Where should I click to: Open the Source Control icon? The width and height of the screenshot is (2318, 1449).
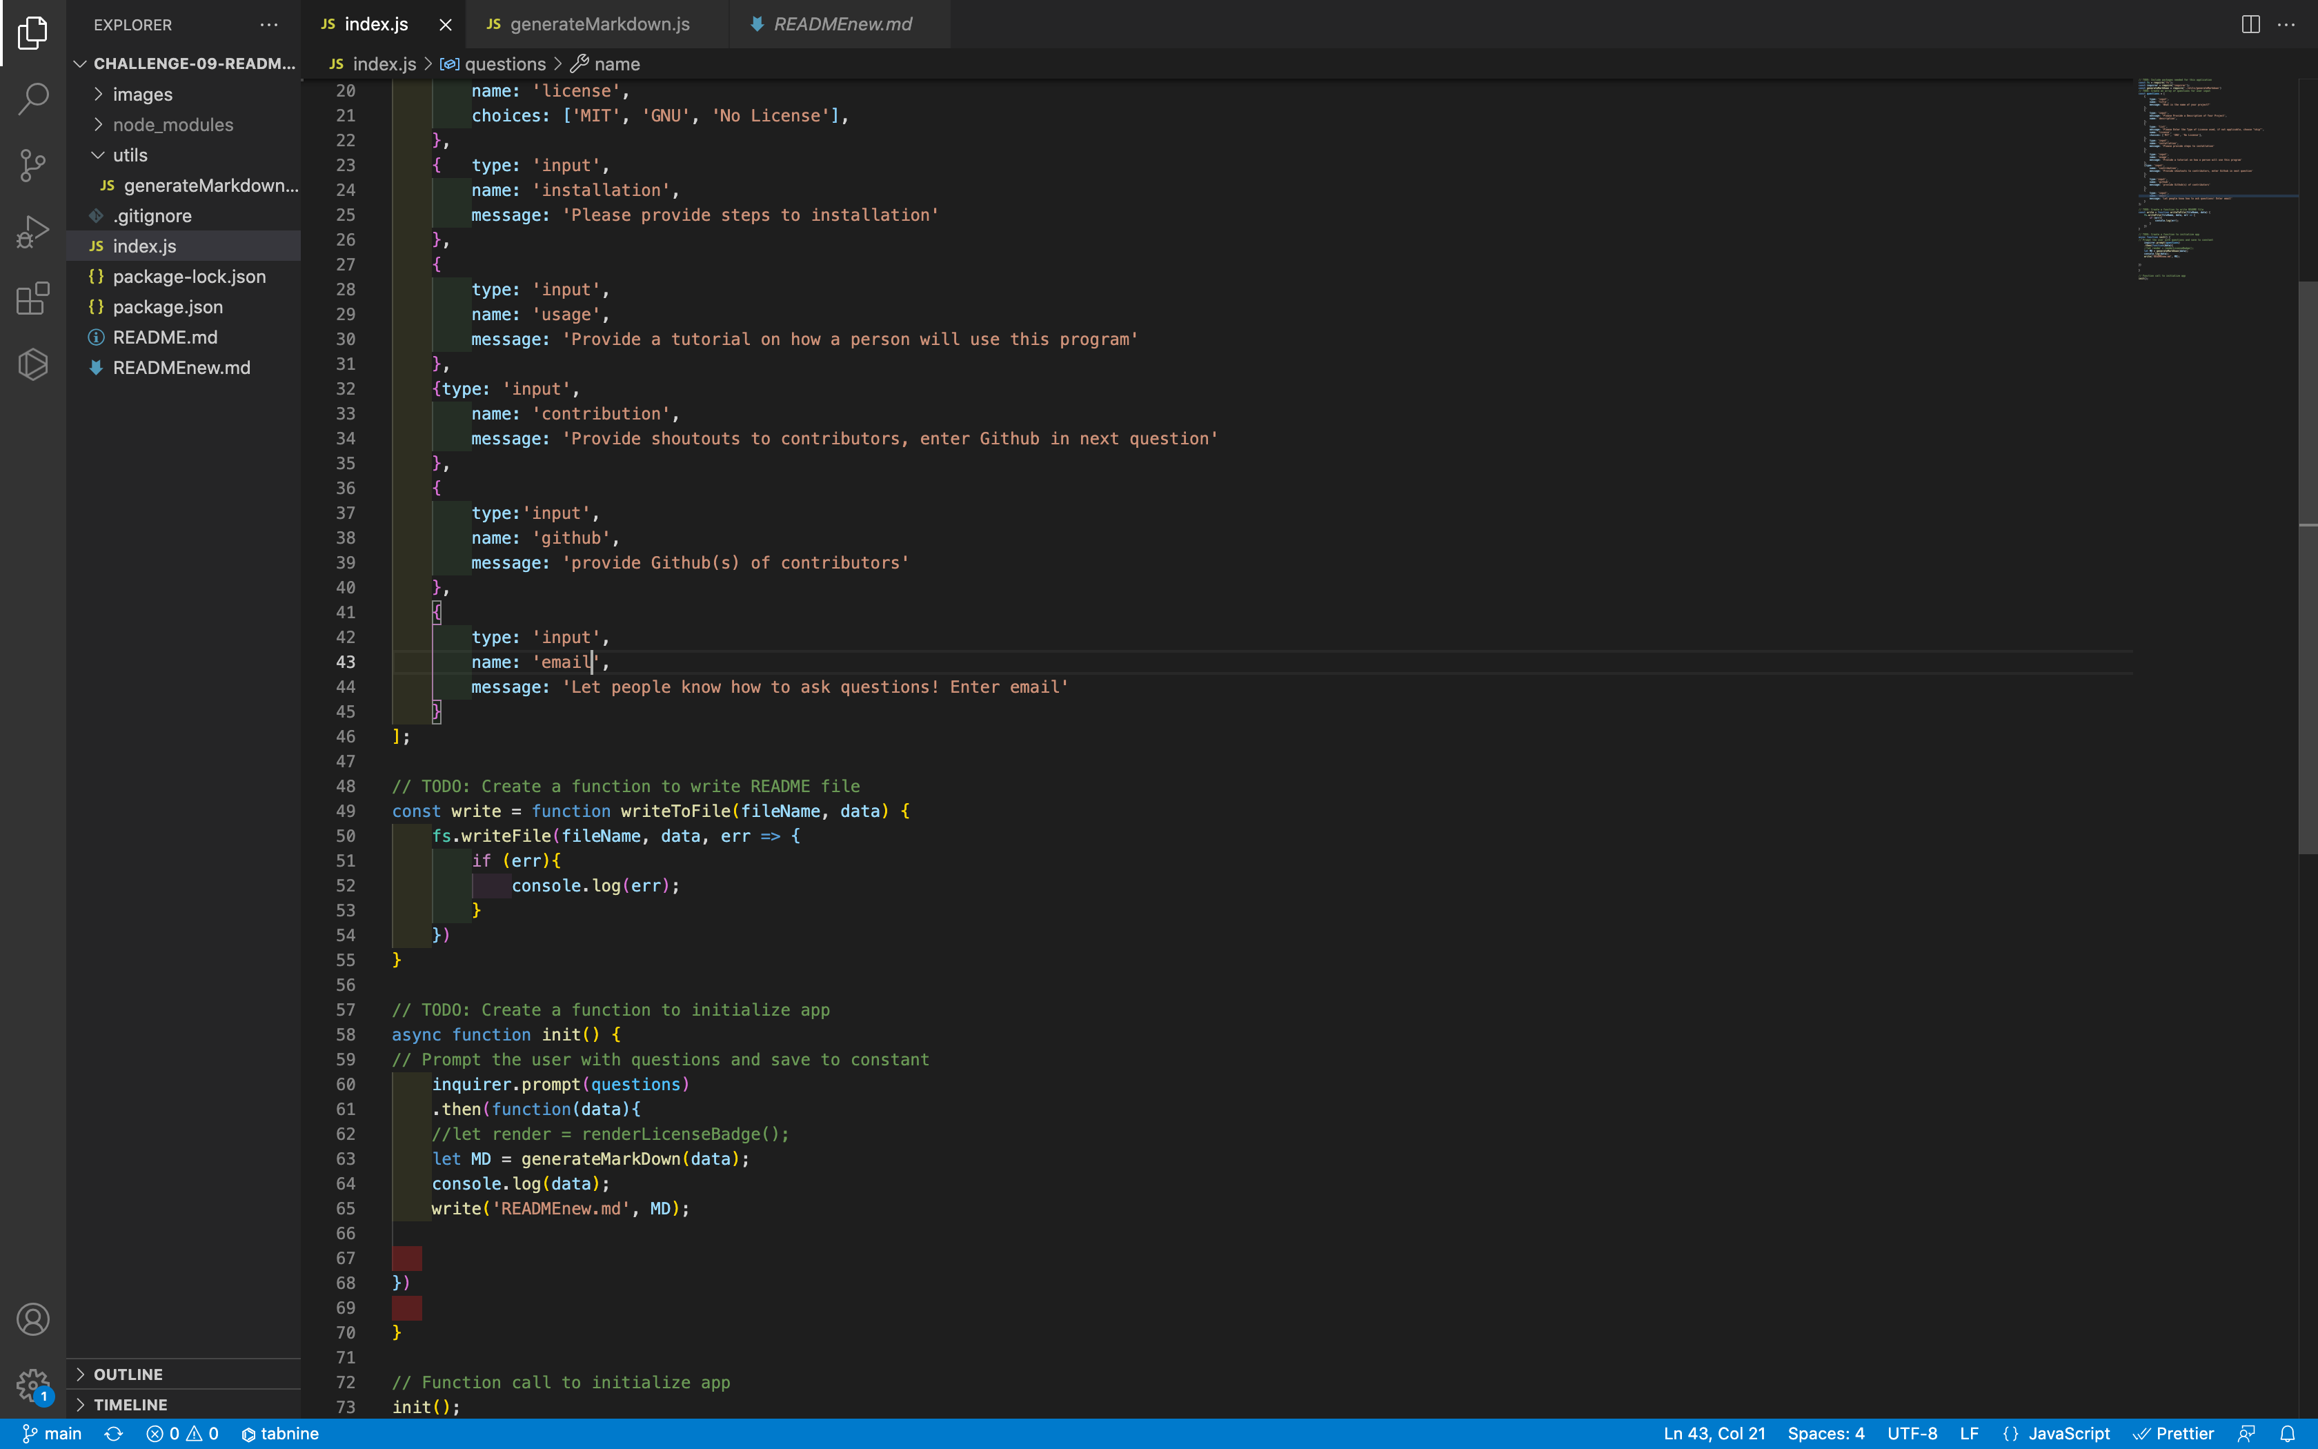[34, 165]
